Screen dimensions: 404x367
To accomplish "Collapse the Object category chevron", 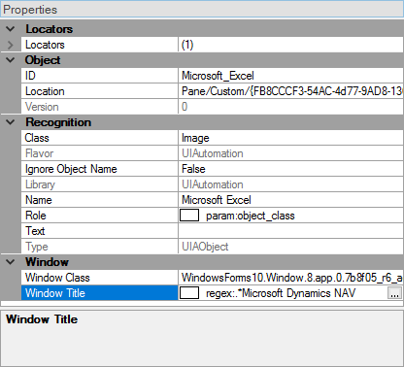I will click(x=11, y=60).
